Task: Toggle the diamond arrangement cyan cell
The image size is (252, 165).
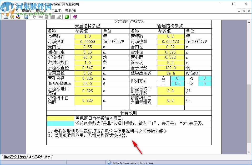Action: click(205, 84)
